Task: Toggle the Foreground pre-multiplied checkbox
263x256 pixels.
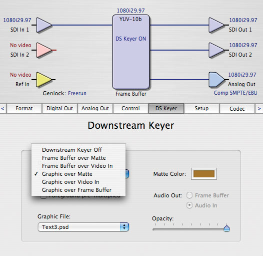Action: [x=43, y=197]
